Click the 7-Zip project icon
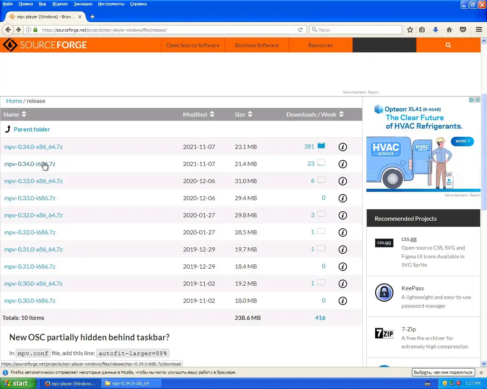This screenshot has height=389, width=487. [384, 333]
